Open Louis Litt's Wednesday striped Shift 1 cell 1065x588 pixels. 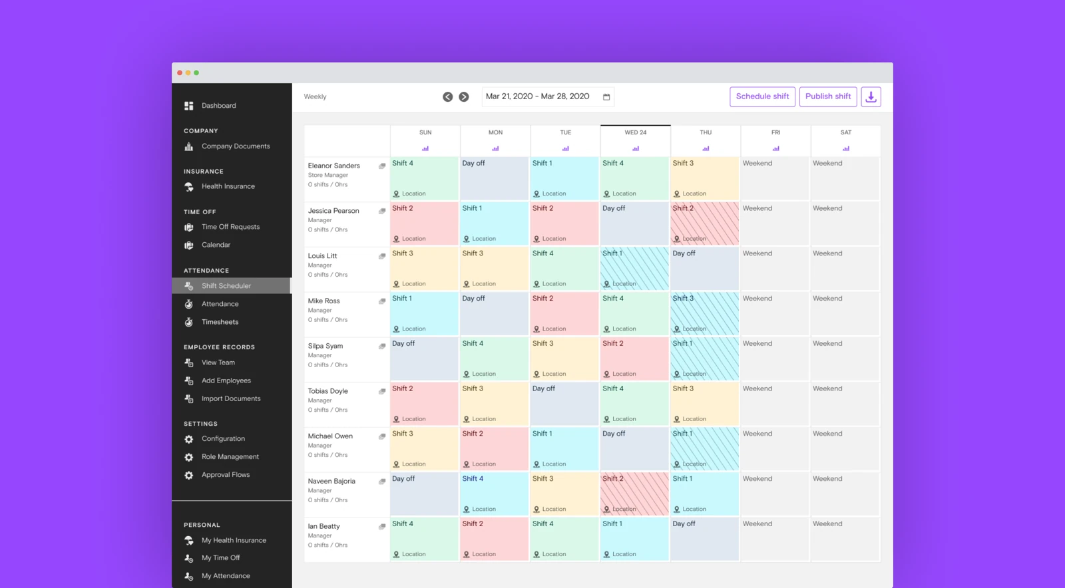[x=635, y=269]
